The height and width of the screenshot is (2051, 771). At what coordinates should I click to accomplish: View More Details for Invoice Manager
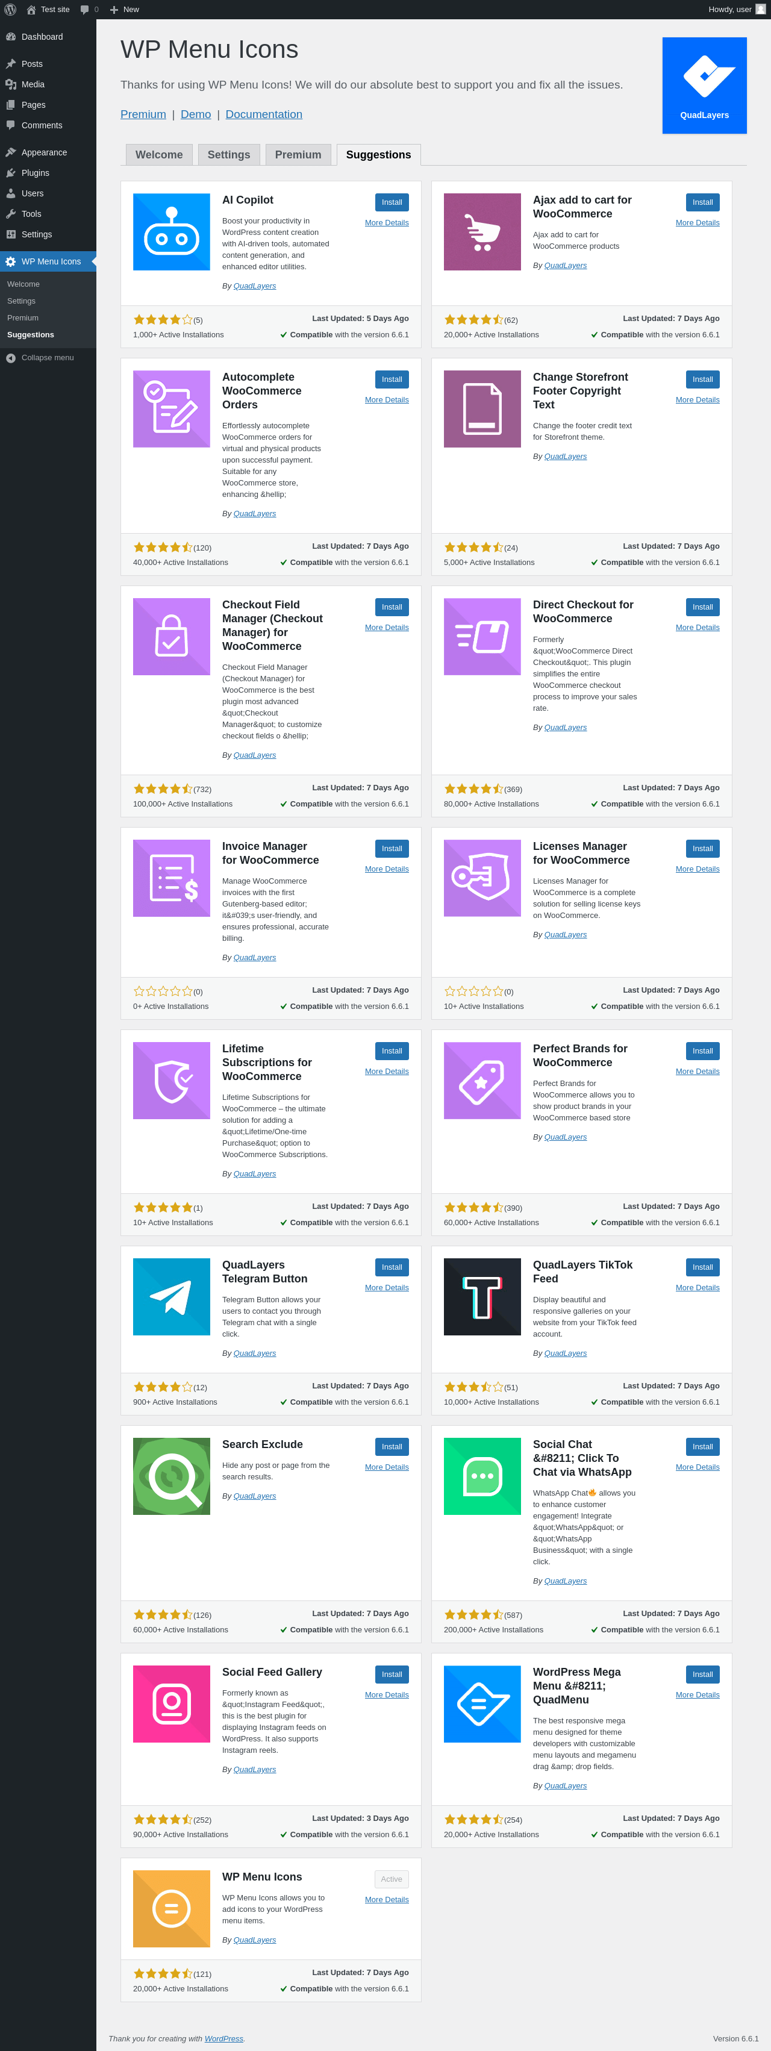[x=386, y=869]
